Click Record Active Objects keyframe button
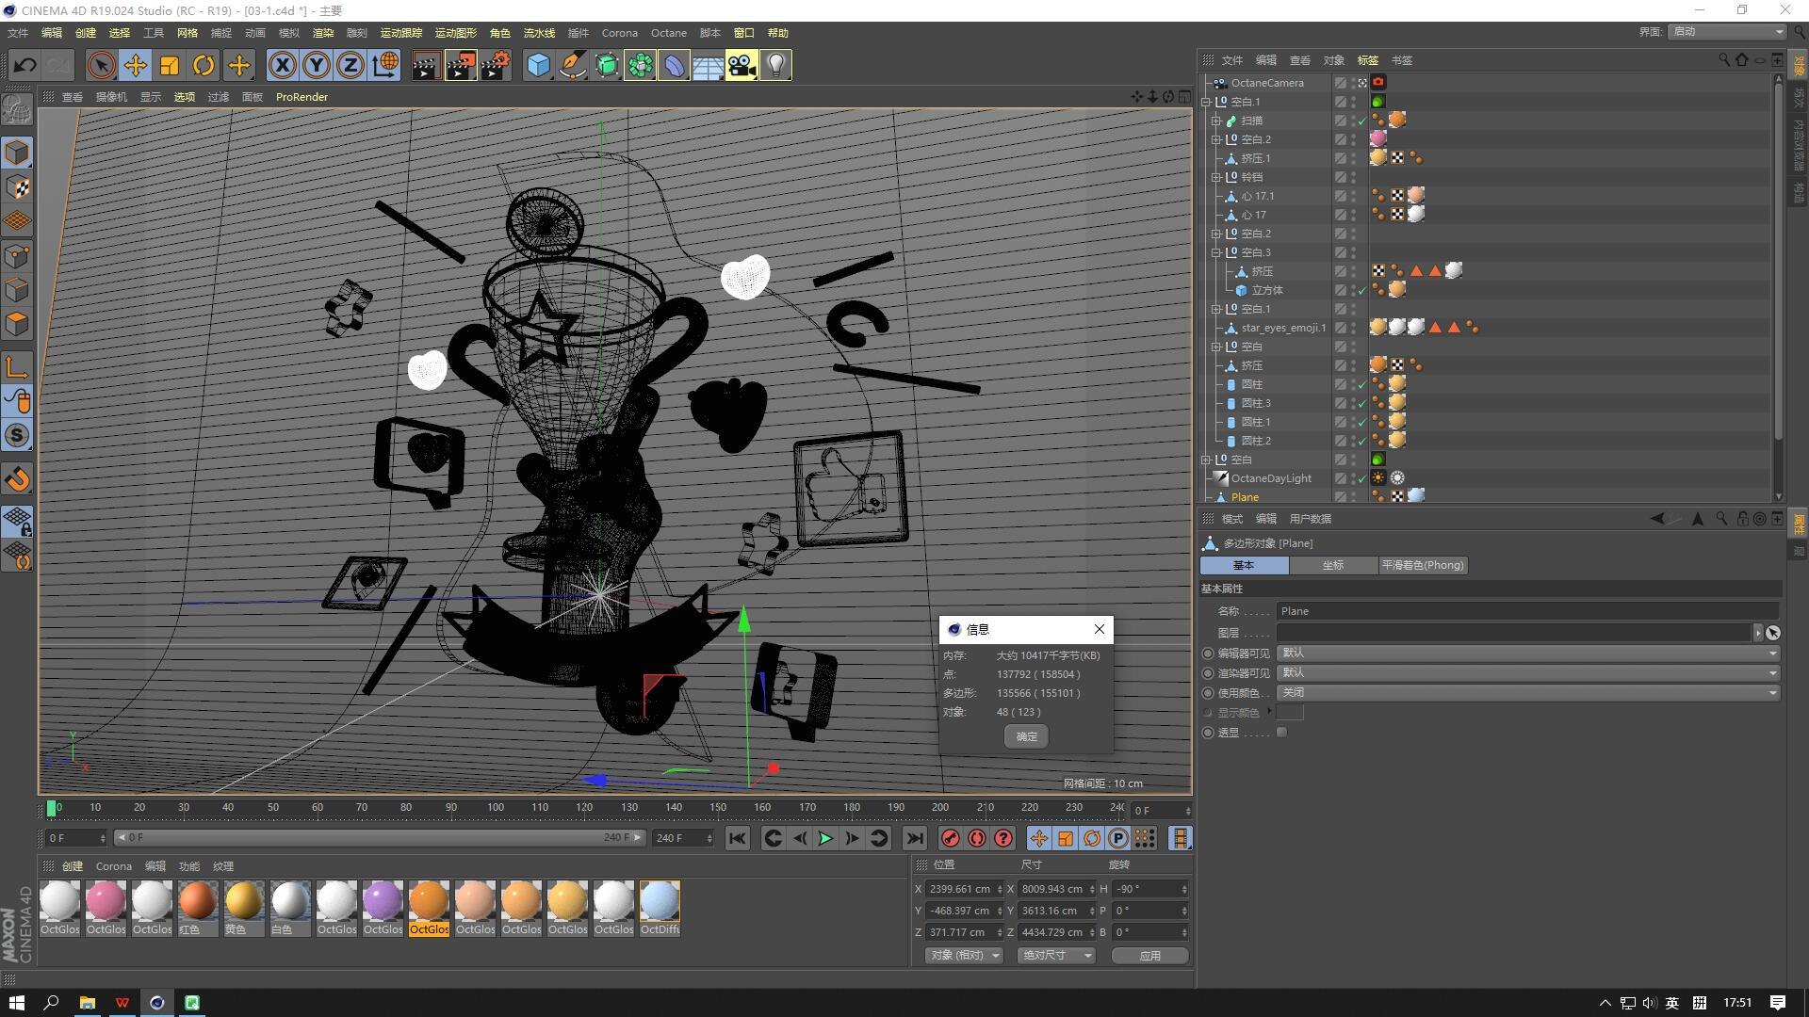 click(950, 838)
